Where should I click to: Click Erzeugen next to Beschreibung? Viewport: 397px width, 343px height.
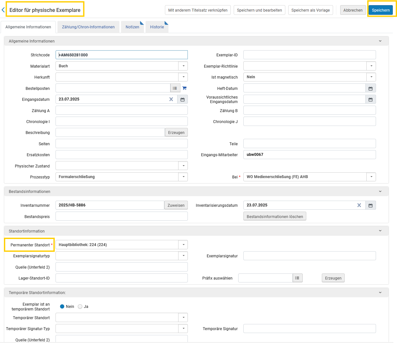point(176,132)
